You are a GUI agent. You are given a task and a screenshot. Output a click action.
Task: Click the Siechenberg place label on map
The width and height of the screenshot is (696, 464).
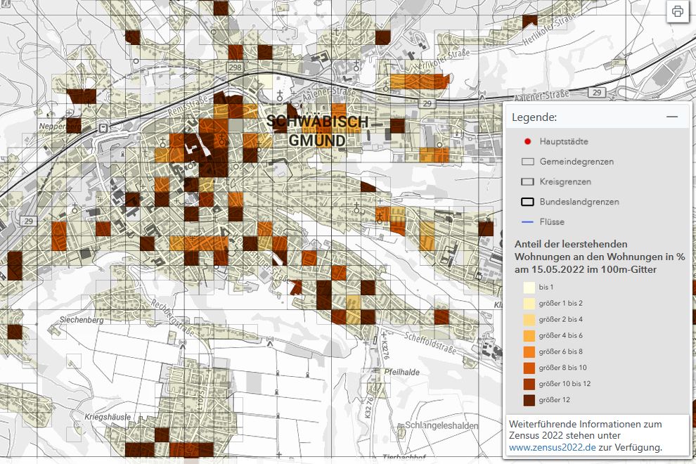(82, 320)
